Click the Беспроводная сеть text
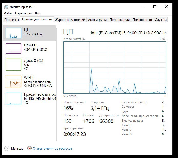Image resolution: width=178 pixels, height=158 pixels. click(x=37, y=82)
